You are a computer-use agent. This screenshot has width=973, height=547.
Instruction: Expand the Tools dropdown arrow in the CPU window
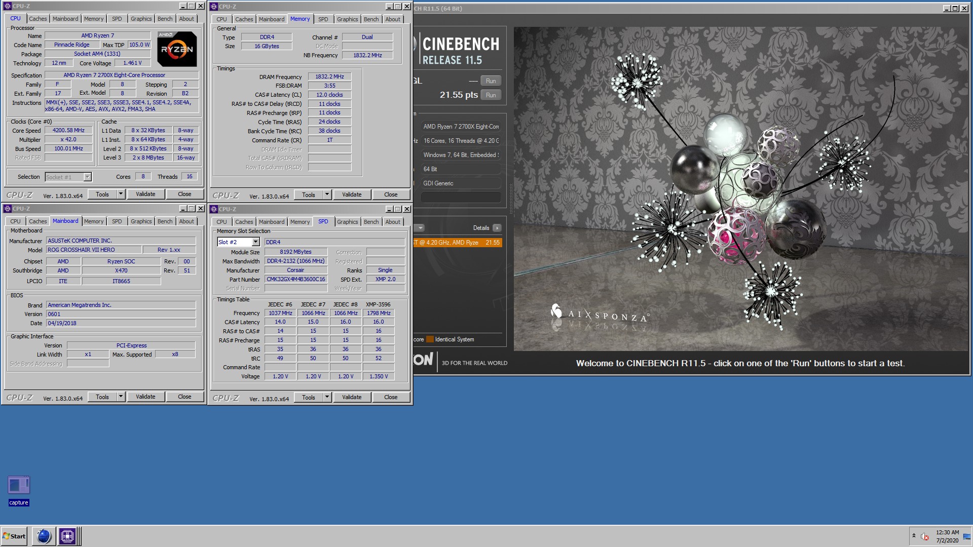click(121, 194)
